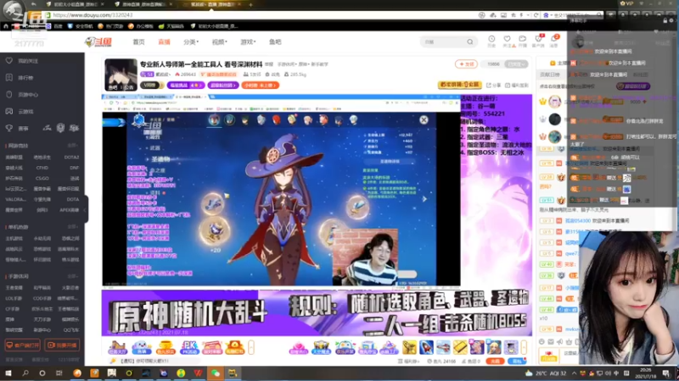Viewport: 679px width, 381px height.
Task: Click the 任务大厅 task hall icon
Action: pos(117,347)
